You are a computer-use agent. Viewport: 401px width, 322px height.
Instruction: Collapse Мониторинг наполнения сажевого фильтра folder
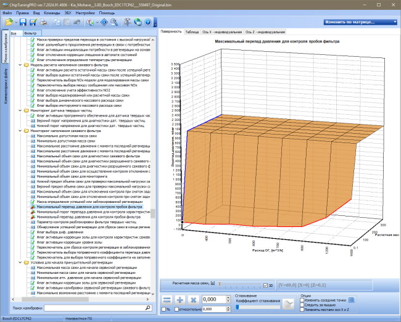[x=20, y=131]
